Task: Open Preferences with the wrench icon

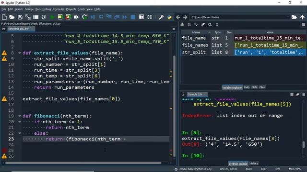Action: point(161,17)
